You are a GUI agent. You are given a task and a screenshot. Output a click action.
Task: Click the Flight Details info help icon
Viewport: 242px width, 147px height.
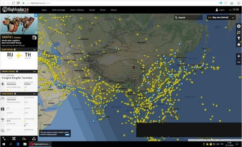pyautogui.click(x=15, y=94)
